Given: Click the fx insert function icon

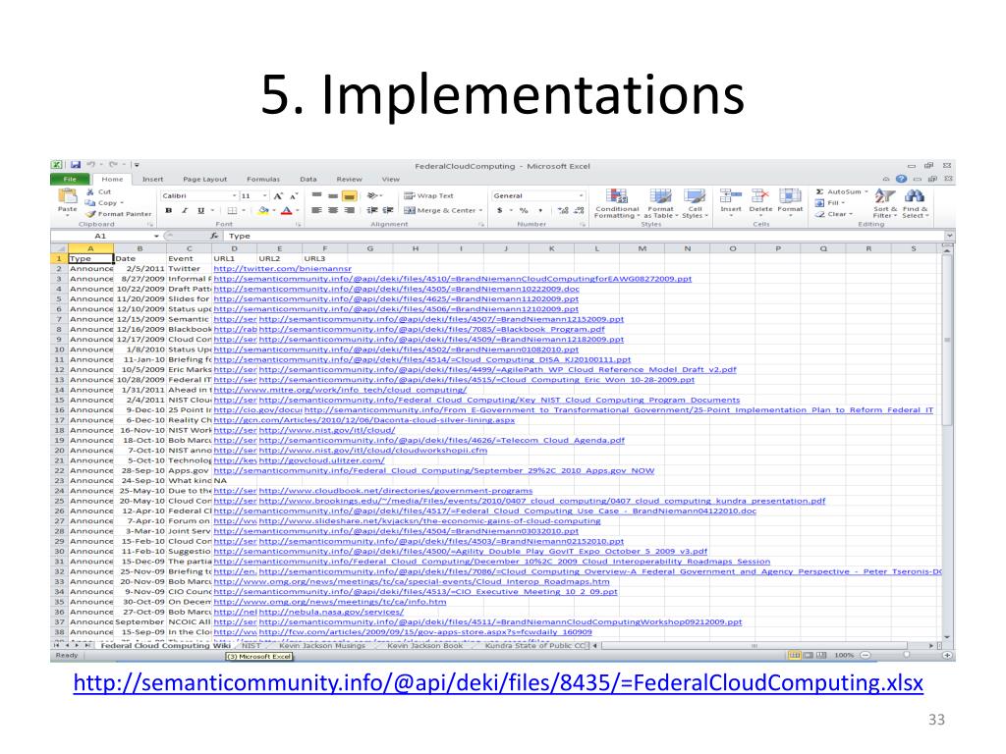Looking at the screenshot, I should tap(214, 236).
